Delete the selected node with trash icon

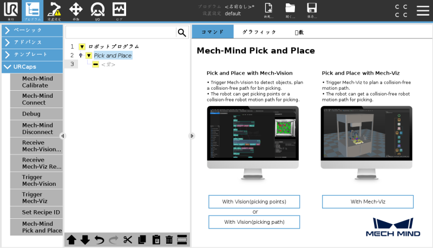point(169,240)
